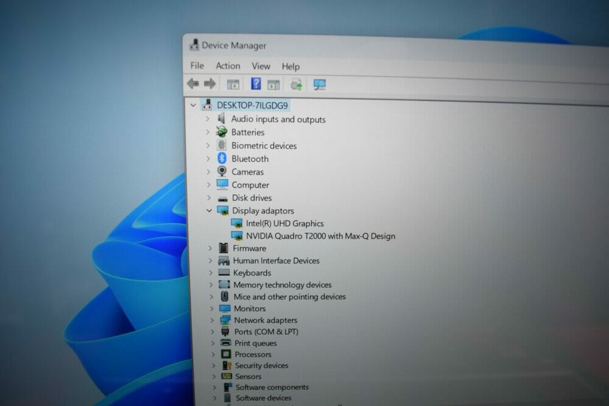Click the Human Interface Devices icon

pos(224,261)
